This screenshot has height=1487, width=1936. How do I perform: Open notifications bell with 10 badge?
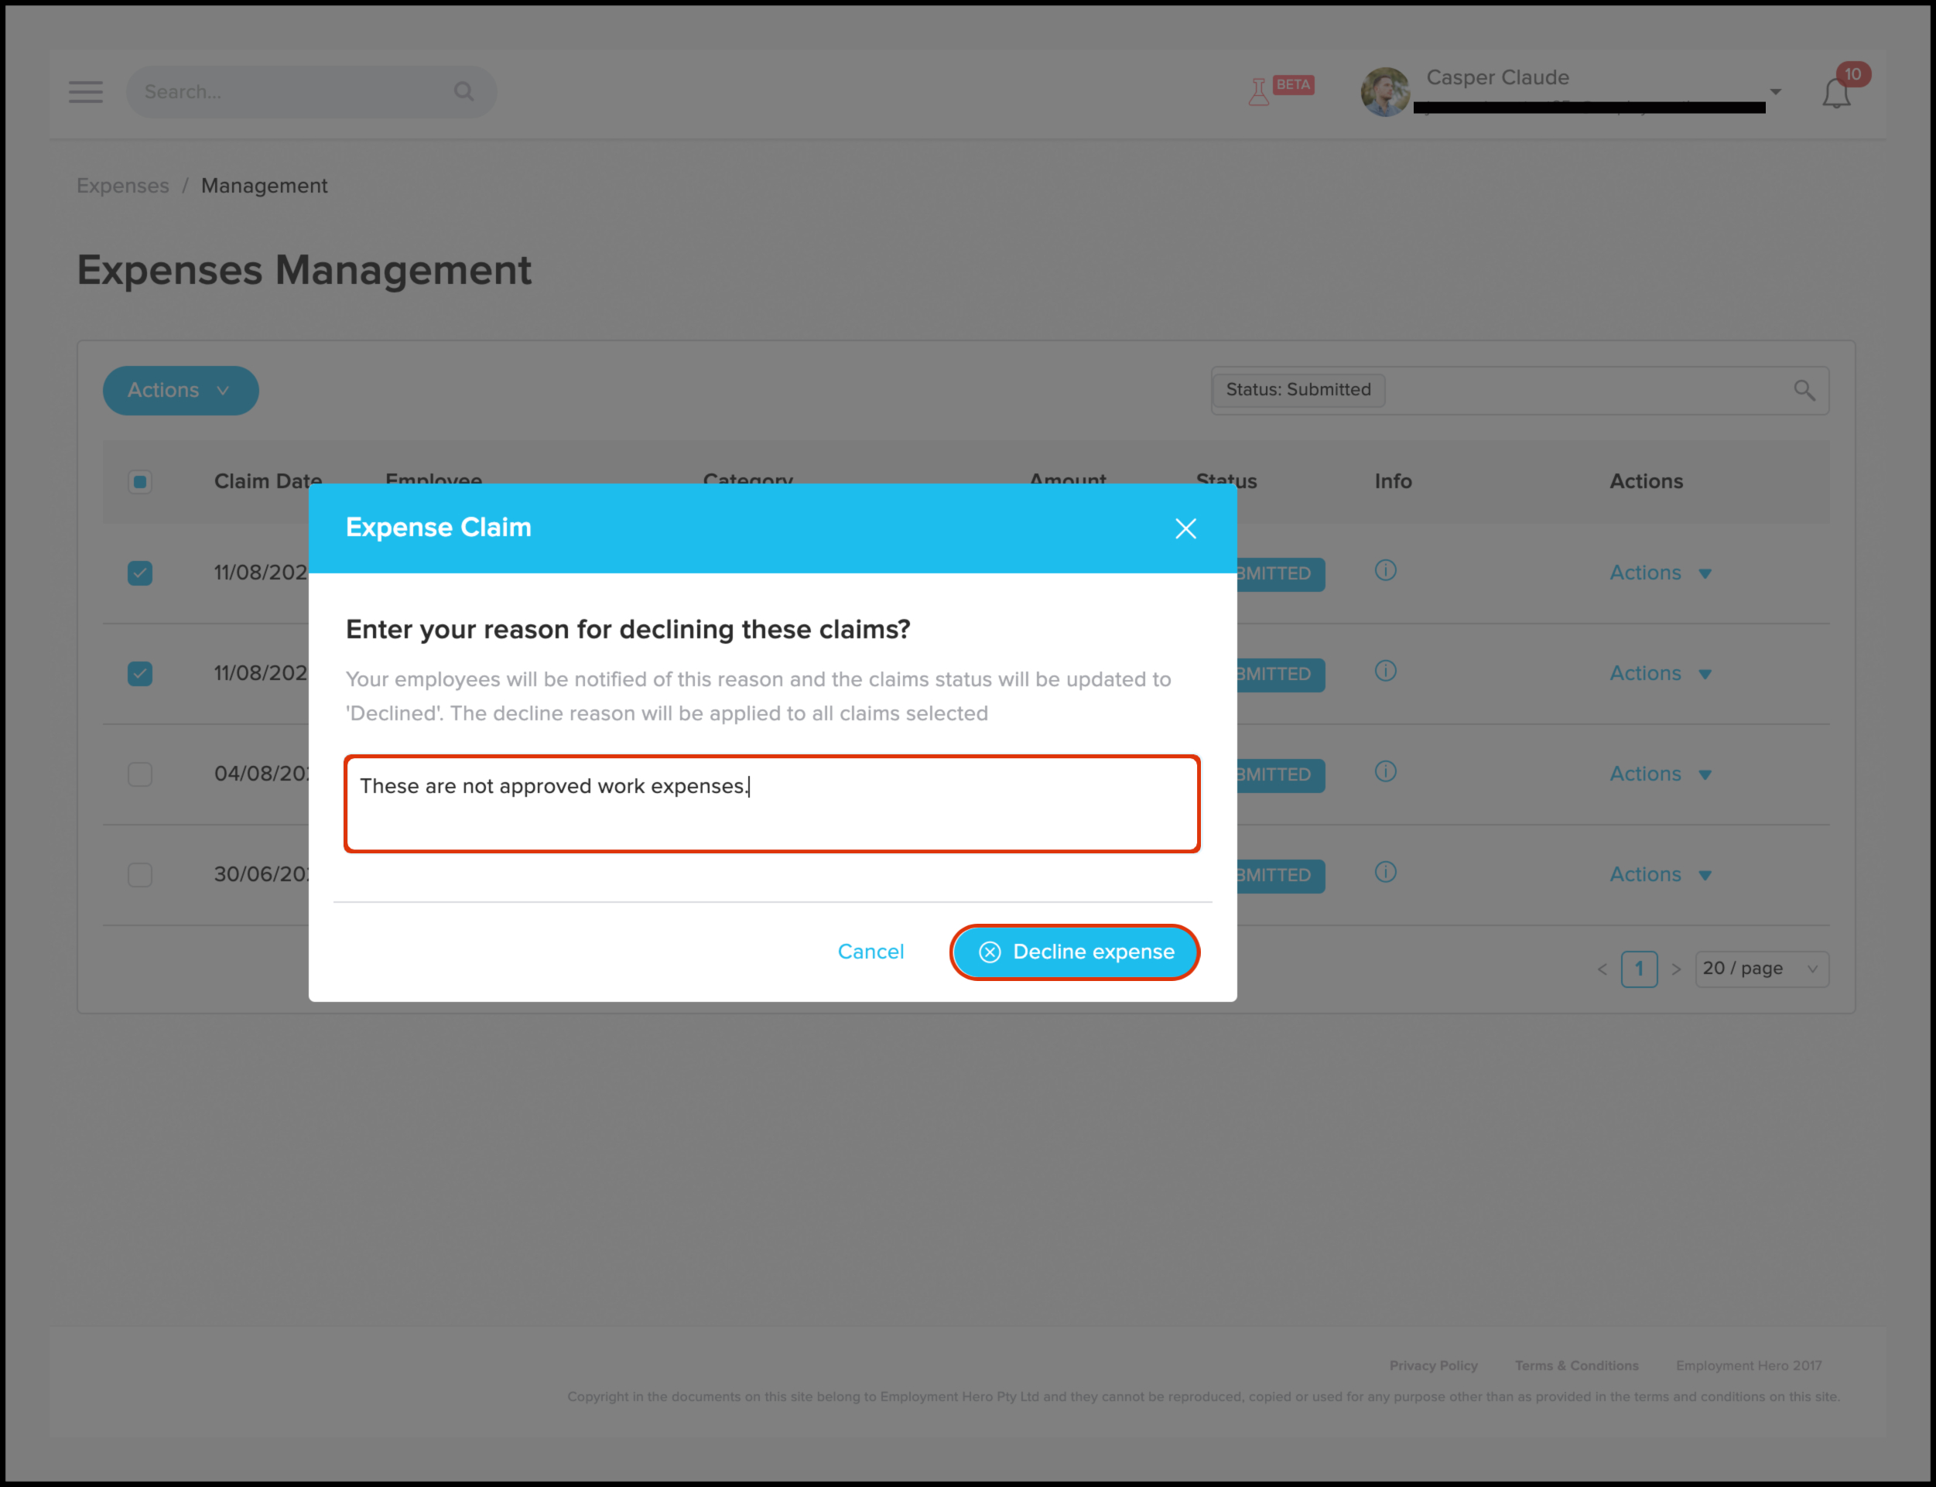(1836, 93)
